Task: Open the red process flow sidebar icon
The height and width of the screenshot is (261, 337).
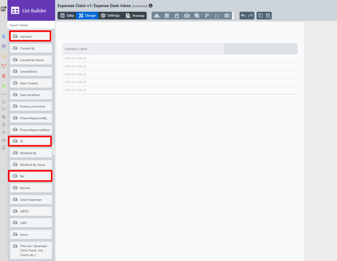Action: point(4,66)
